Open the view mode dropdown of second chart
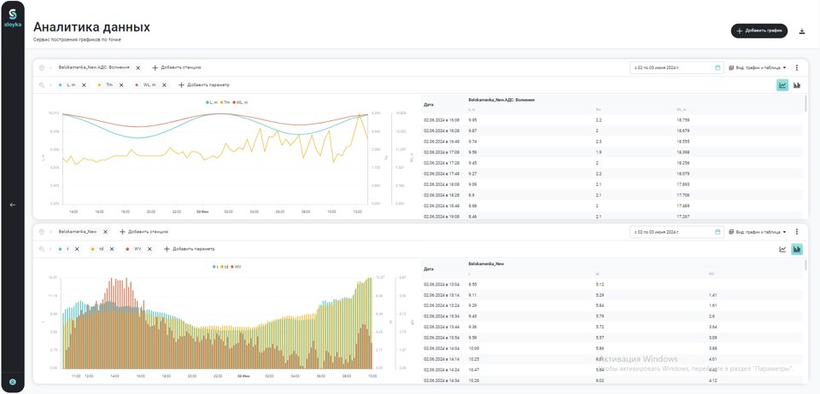 click(758, 232)
